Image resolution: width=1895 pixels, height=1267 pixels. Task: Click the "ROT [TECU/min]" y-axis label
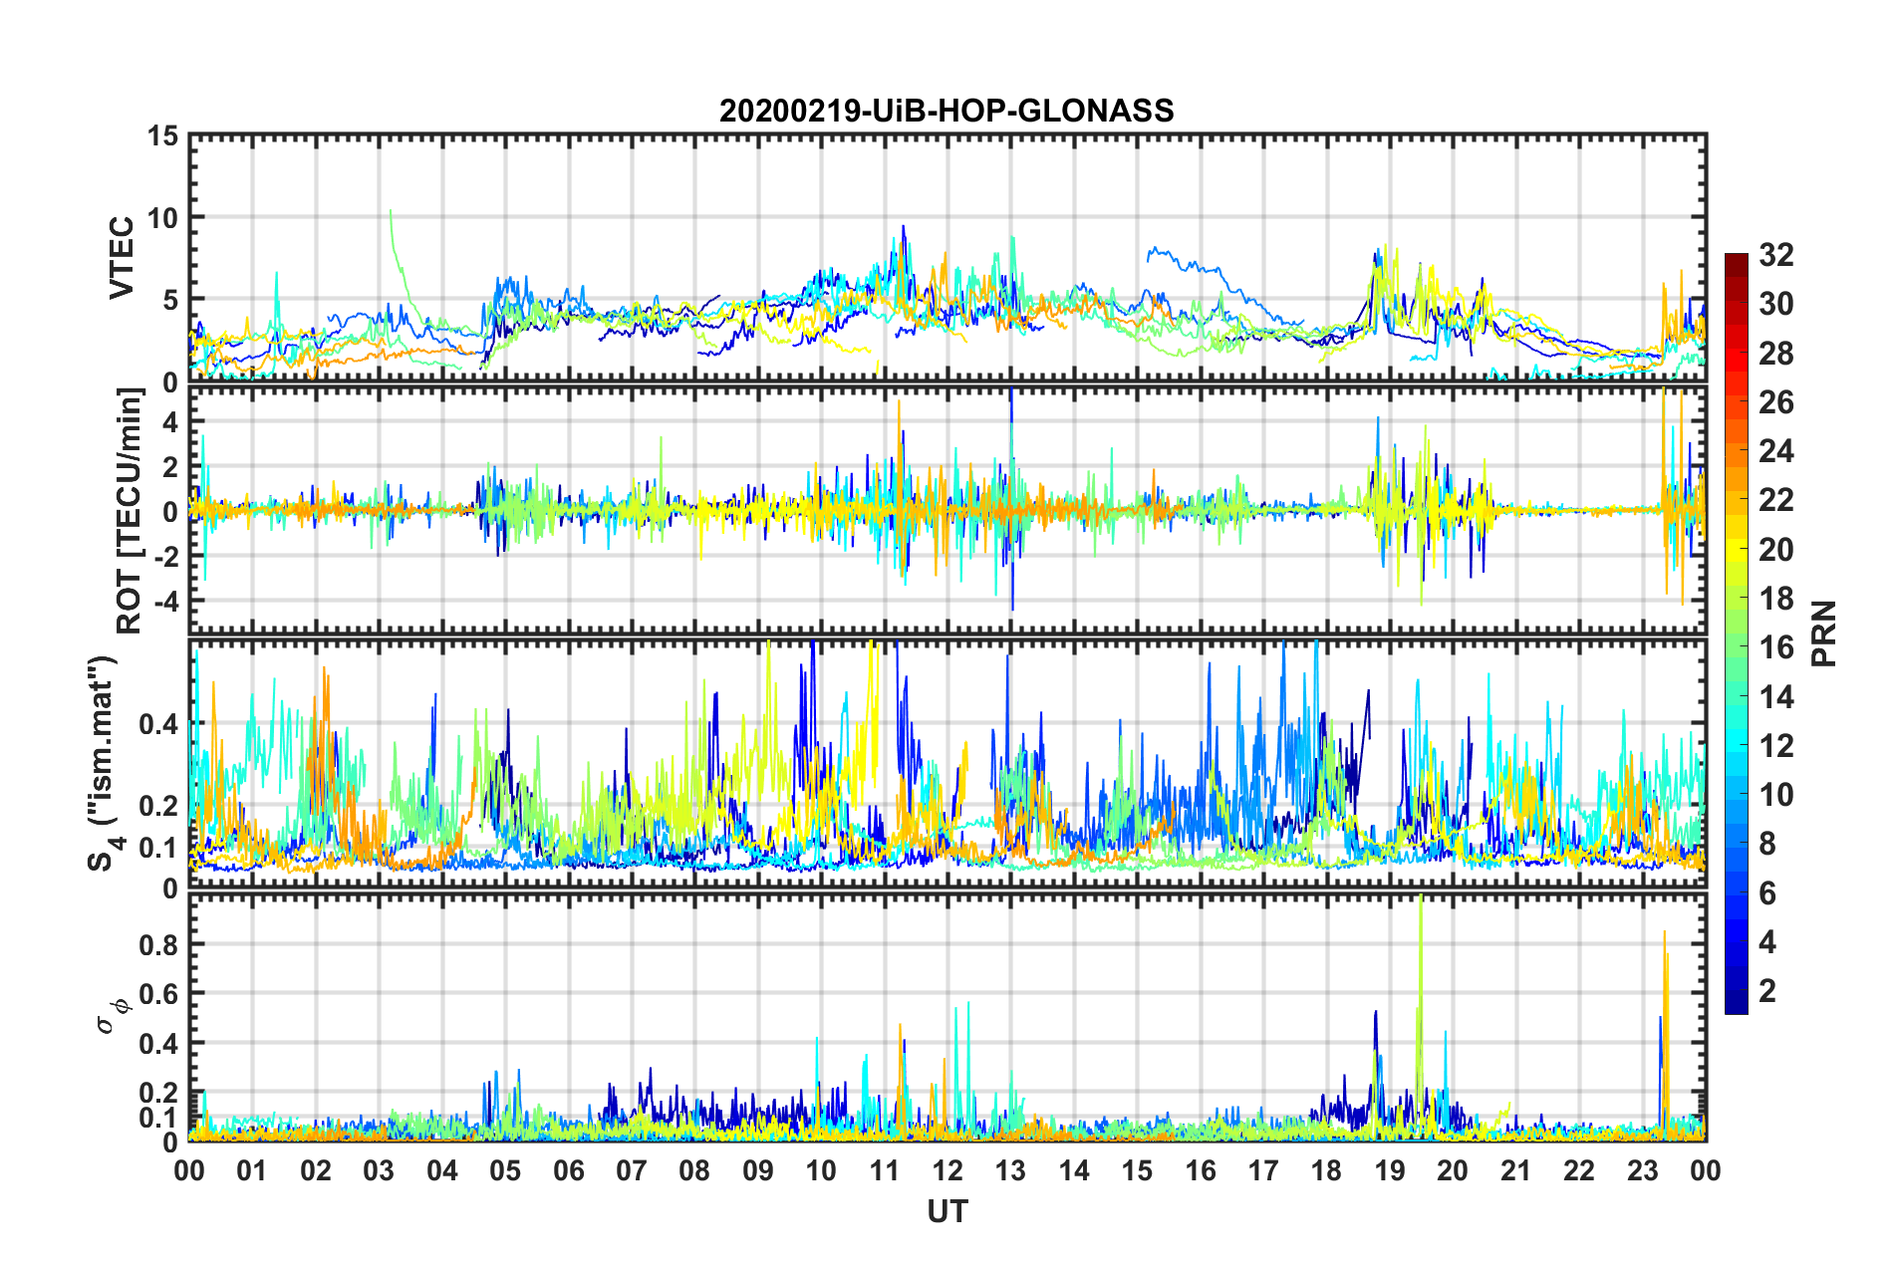click(130, 511)
